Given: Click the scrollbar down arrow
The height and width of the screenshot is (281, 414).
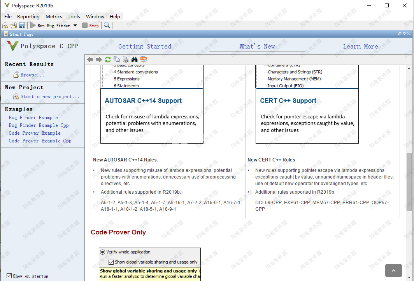Looking at the screenshot, I should tap(409, 278).
